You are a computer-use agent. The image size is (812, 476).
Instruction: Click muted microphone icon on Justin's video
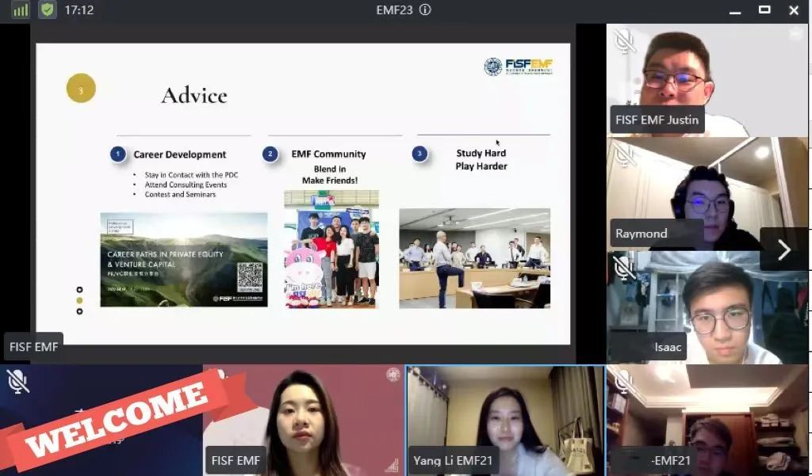pyautogui.click(x=625, y=40)
